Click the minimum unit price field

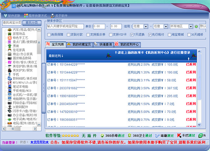tap(99, 26)
